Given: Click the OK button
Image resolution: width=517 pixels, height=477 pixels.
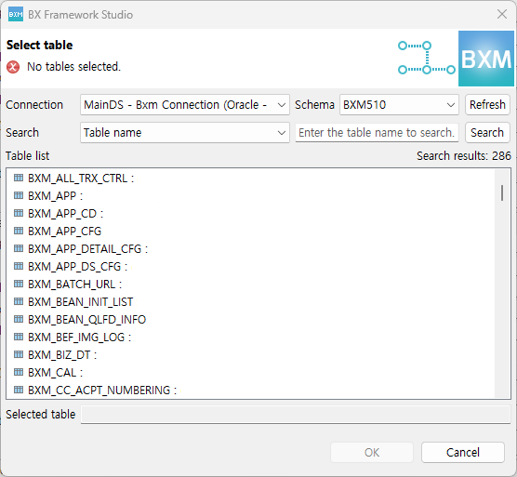Looking at the screenshot, I should (372, 453).
